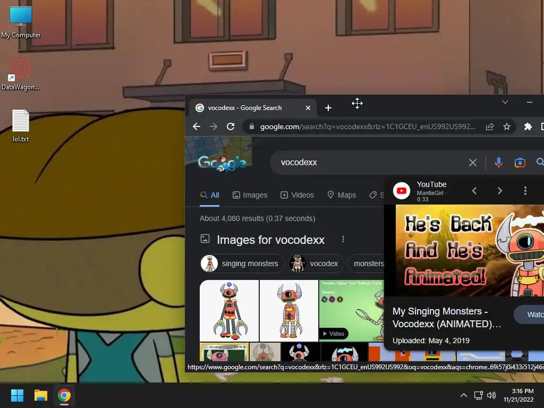Go to previous video in card

point(474,191)
